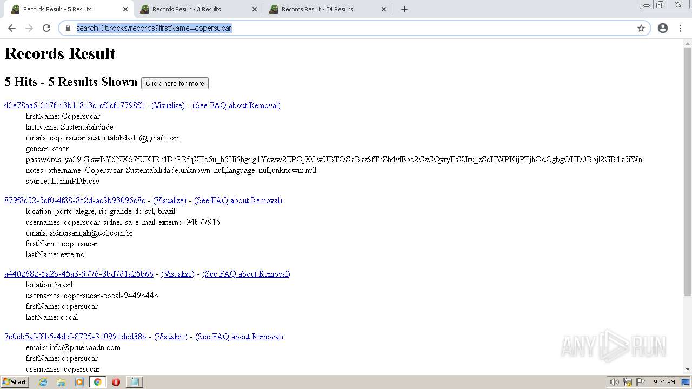Open Chrome's three-dot menu

680,28
